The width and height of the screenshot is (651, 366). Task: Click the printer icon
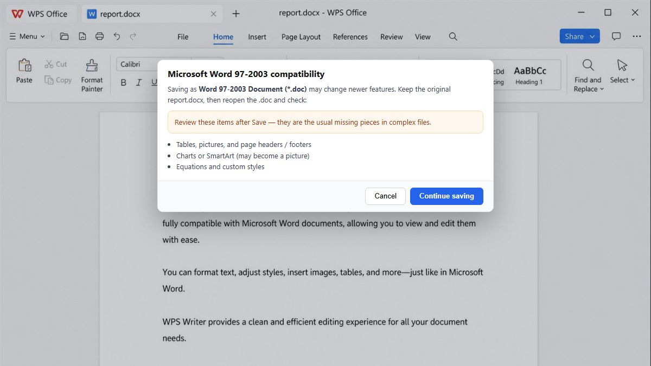click(99, 36)
